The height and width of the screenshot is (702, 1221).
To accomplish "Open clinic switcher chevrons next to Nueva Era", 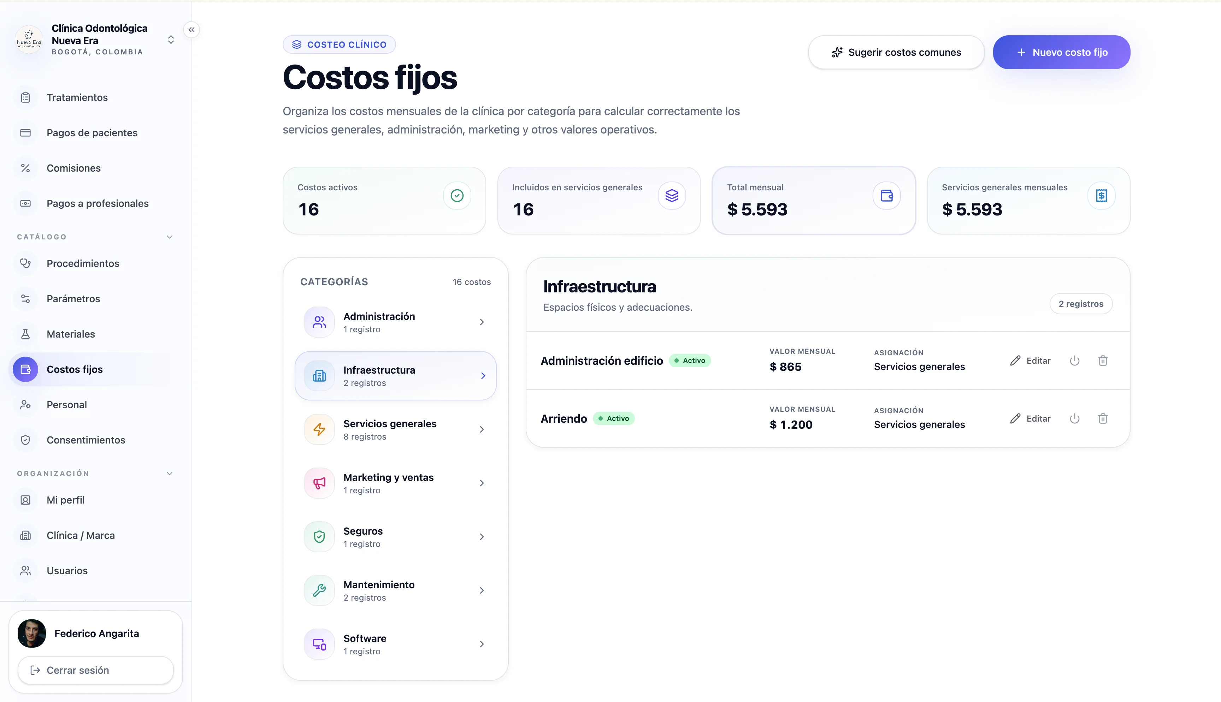I will 171,40.
